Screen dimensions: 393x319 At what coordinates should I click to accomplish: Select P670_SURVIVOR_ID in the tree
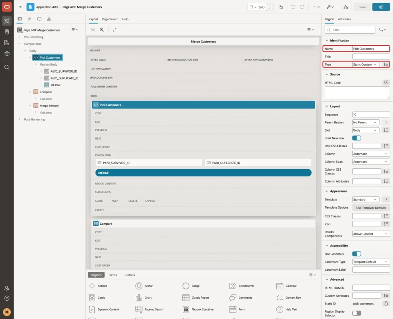(64, 71)
